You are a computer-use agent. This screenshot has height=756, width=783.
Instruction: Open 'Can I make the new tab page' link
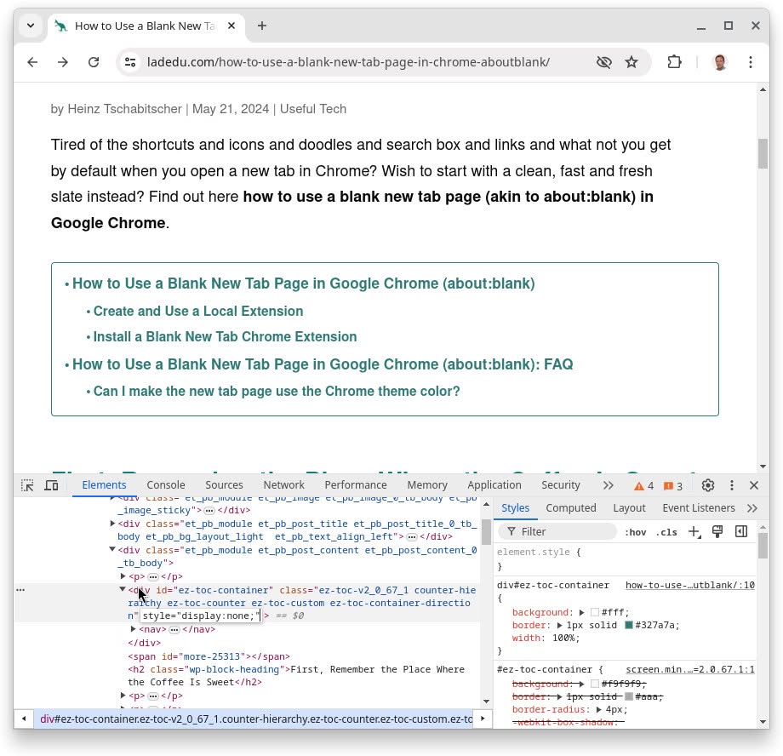(276, 392)
